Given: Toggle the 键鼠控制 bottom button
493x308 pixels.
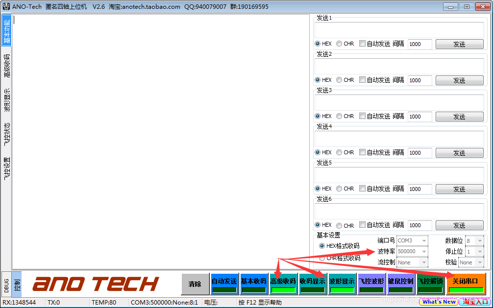Looking at the screenshot, I should [401, 284].
